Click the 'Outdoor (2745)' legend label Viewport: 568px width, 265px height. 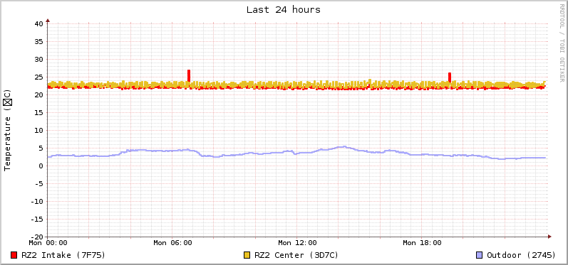pyautogui.click(x=521, y=255)
